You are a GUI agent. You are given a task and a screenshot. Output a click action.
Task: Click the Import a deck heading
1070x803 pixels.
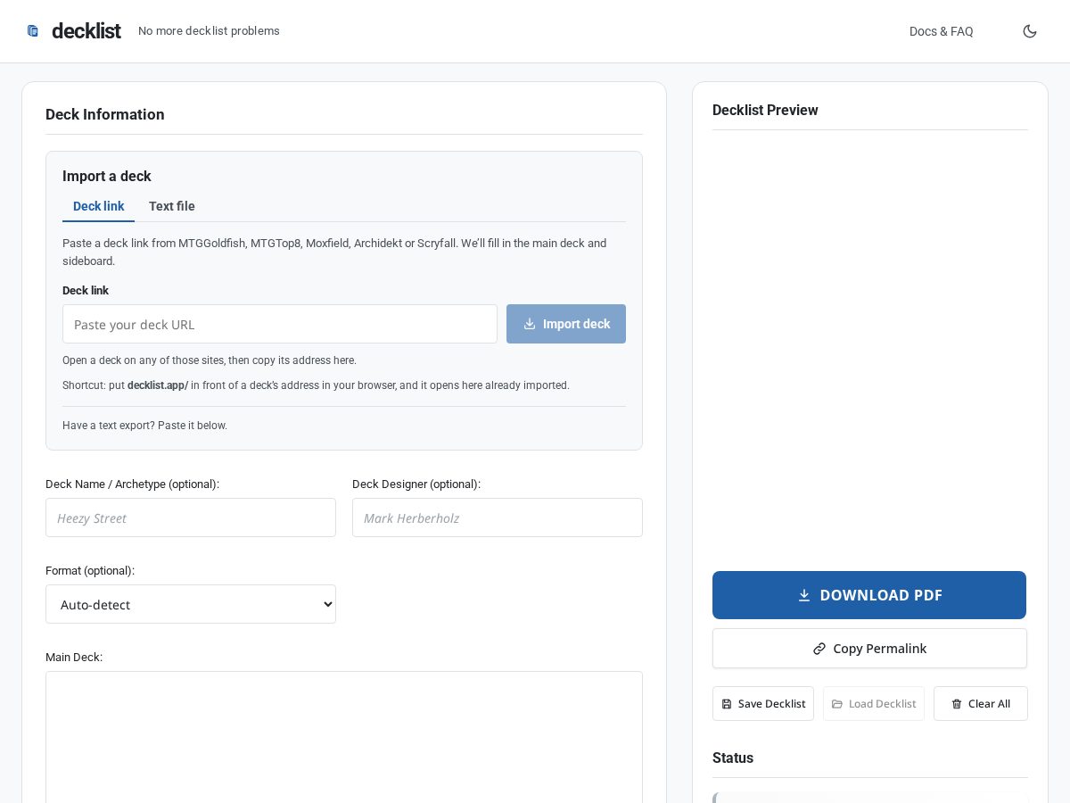107,176
